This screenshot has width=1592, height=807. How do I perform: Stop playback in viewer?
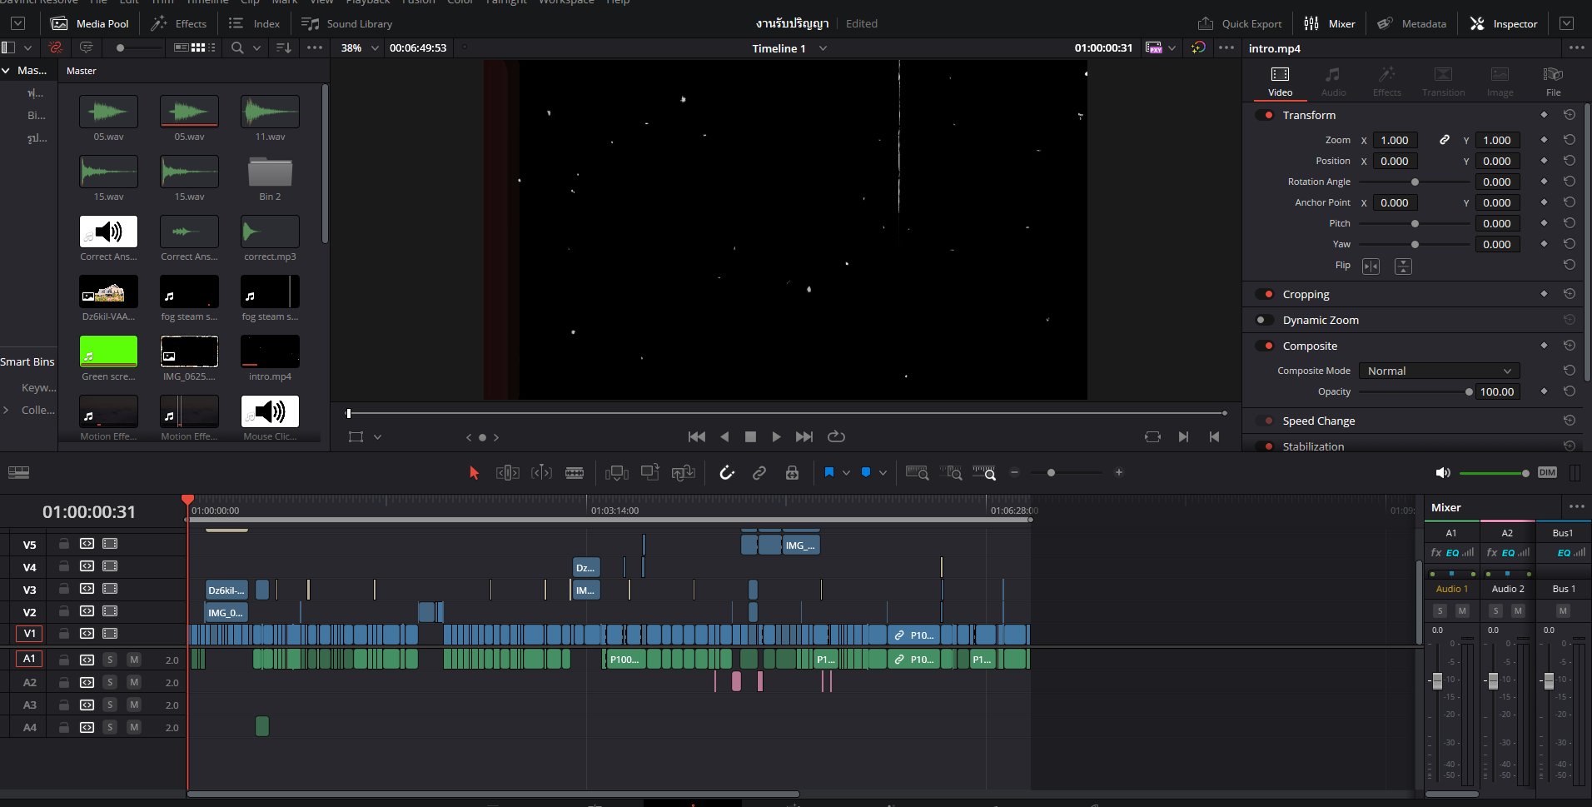750,436
